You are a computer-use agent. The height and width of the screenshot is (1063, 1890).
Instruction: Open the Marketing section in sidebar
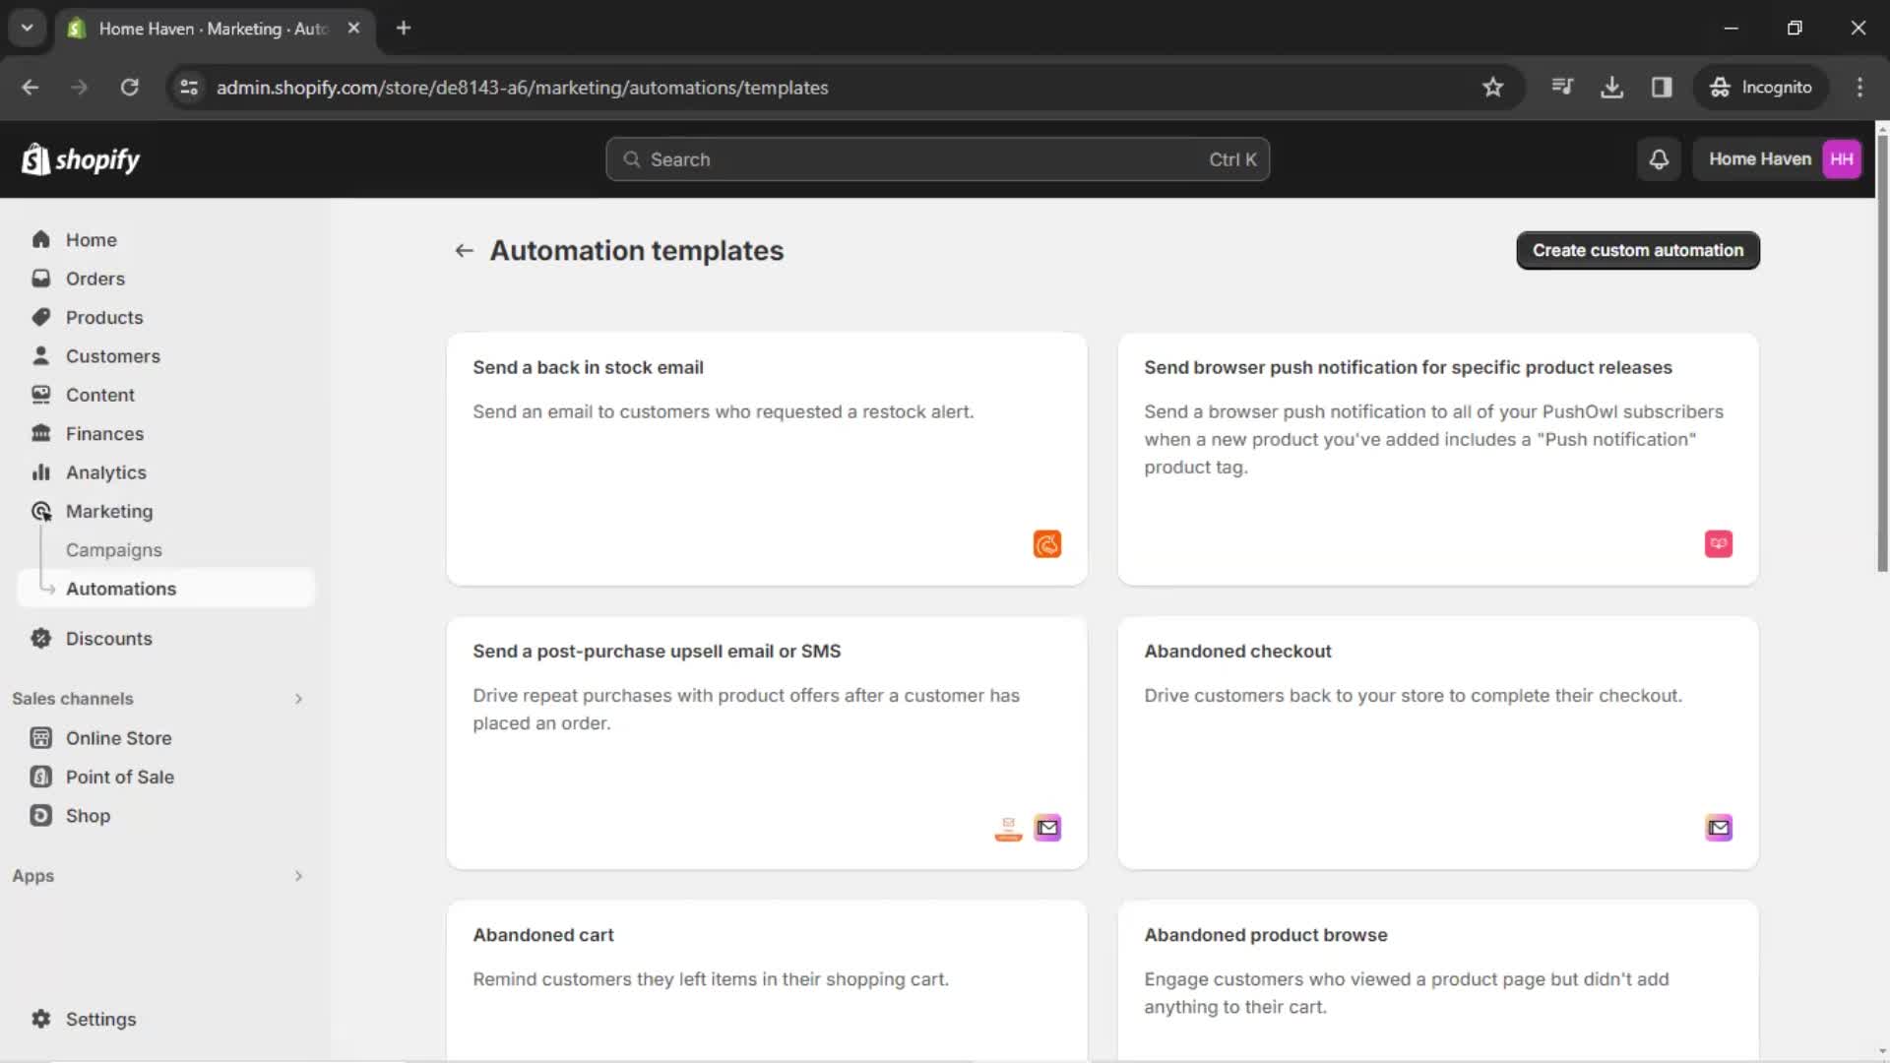point(109,510)
